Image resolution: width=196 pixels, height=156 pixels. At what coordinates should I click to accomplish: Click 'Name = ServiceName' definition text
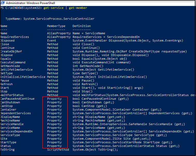point(89,33)
